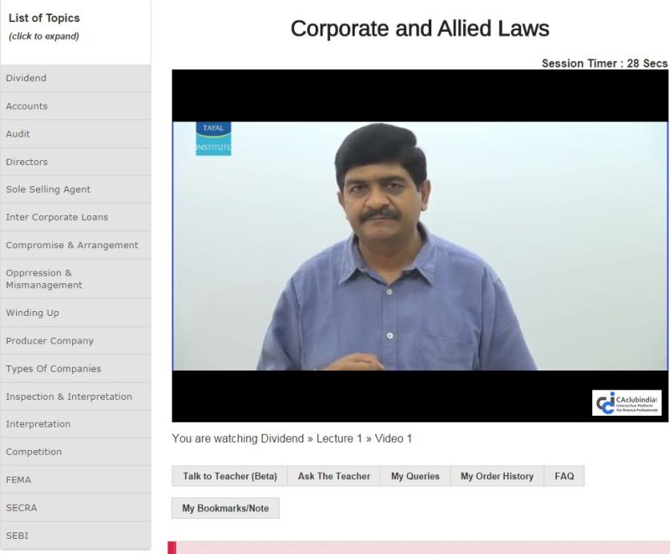Expand the Audit topic in sidebar

click(75, 134)
